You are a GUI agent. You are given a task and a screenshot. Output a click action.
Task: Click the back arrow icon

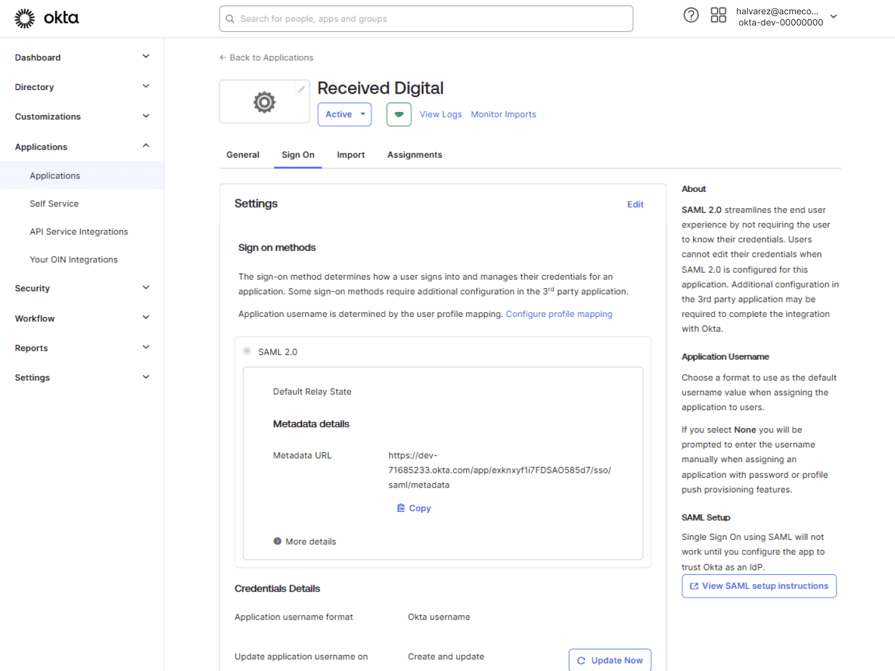pos(223,57)
